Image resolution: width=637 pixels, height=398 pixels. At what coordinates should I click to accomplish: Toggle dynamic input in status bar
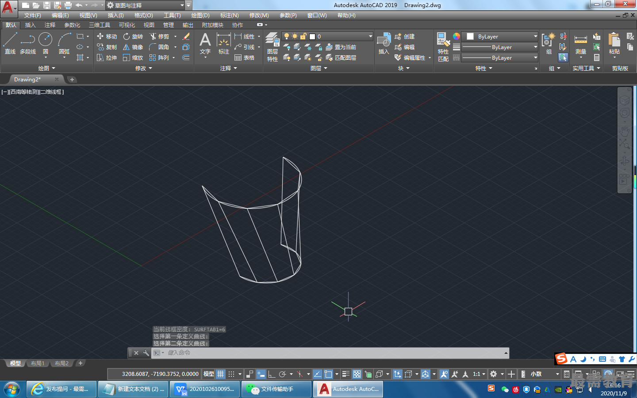261,374
